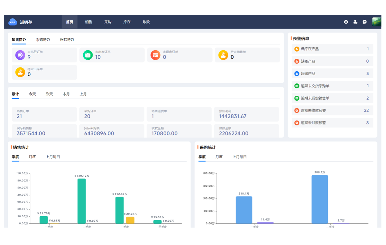The height and width of the screenshot is (245, 386).
Task: Select 上月每日 tab under 采购统计
Action: point(239,157)
